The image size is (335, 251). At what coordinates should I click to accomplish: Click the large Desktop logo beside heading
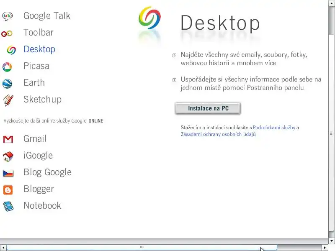(149, 18)
